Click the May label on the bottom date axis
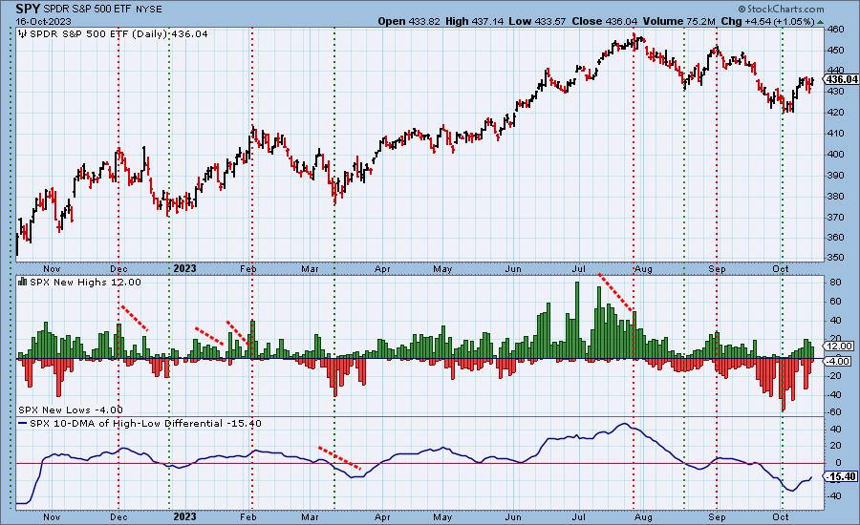 coord(442,516)
